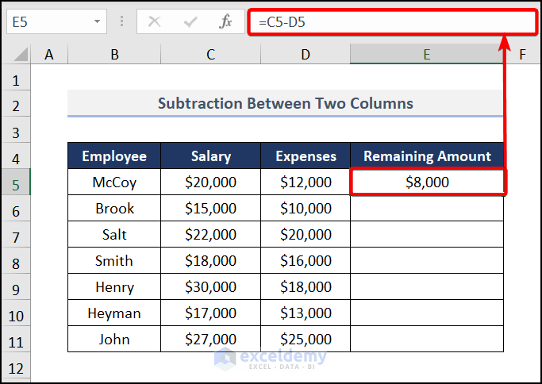This screenshot has height=384, width=542.
Task: Click the Insert Function fx icon
Action: pos(226,21)
